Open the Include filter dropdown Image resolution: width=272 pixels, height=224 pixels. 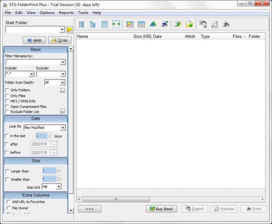coord(31,74)
